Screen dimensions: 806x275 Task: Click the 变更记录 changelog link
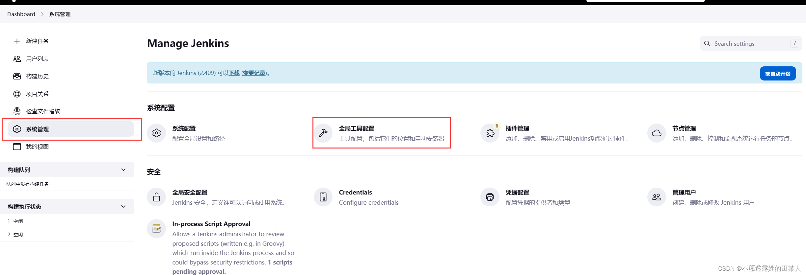coord(254,73)
